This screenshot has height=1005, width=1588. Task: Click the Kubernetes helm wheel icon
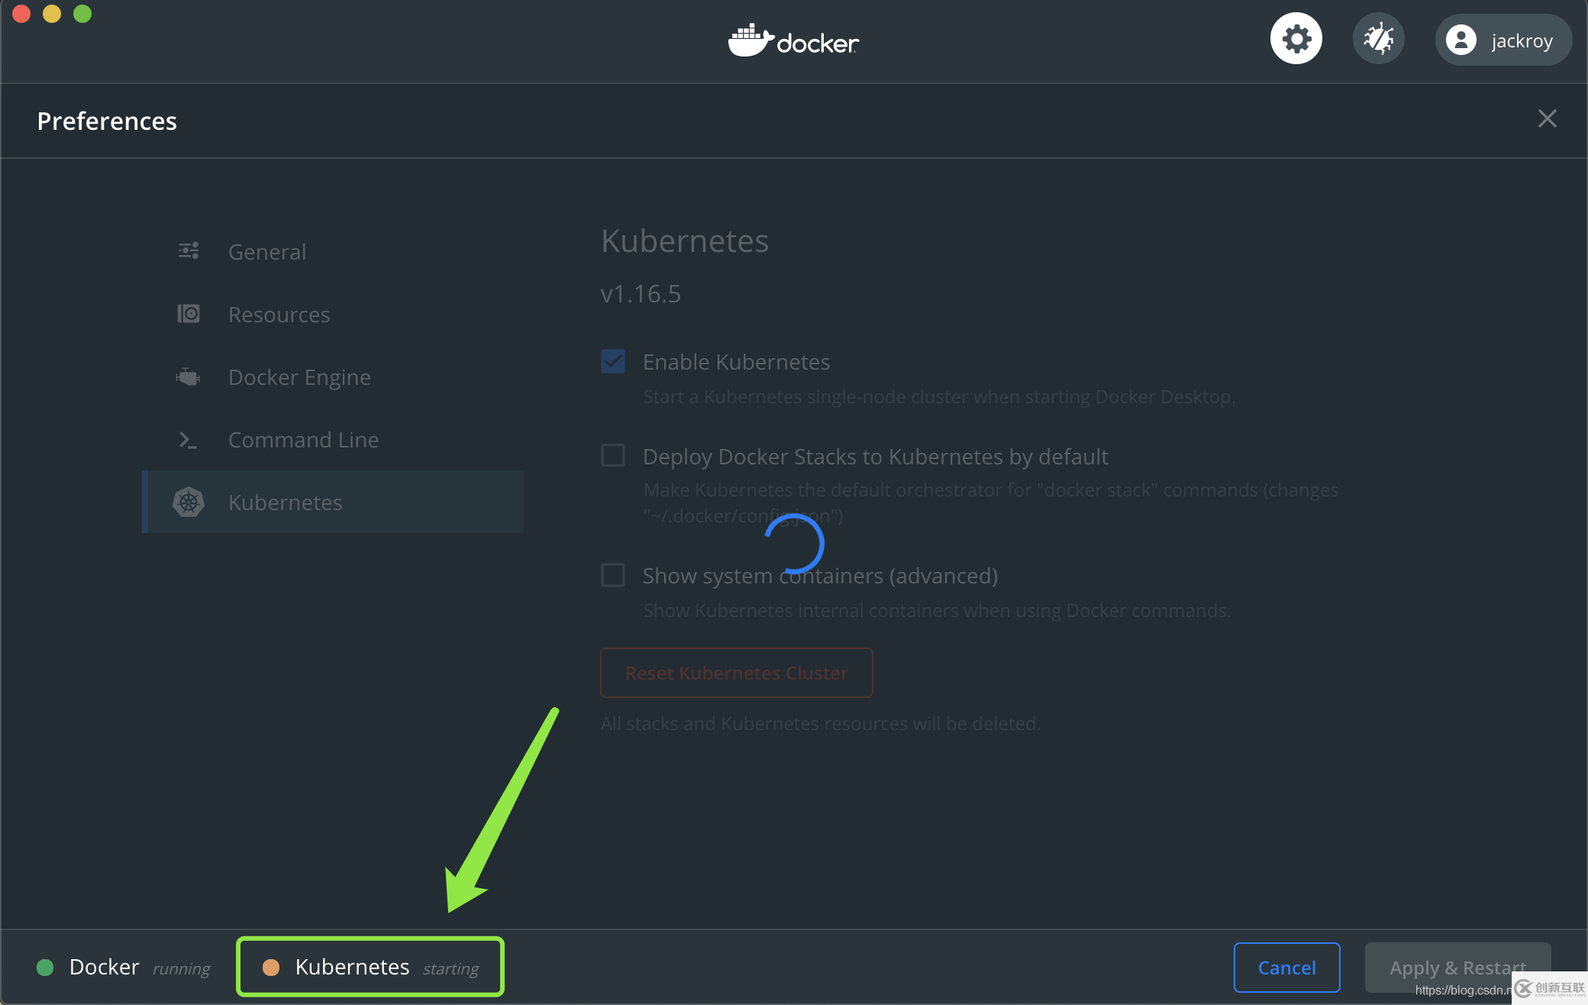pos(188,502)
